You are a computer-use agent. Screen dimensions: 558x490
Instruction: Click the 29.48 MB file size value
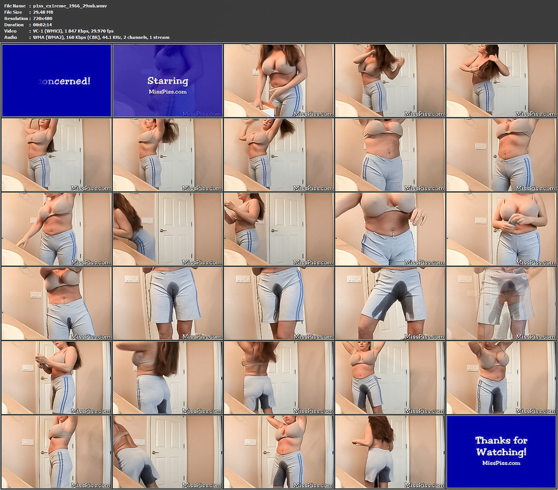[x=43, y=12]
